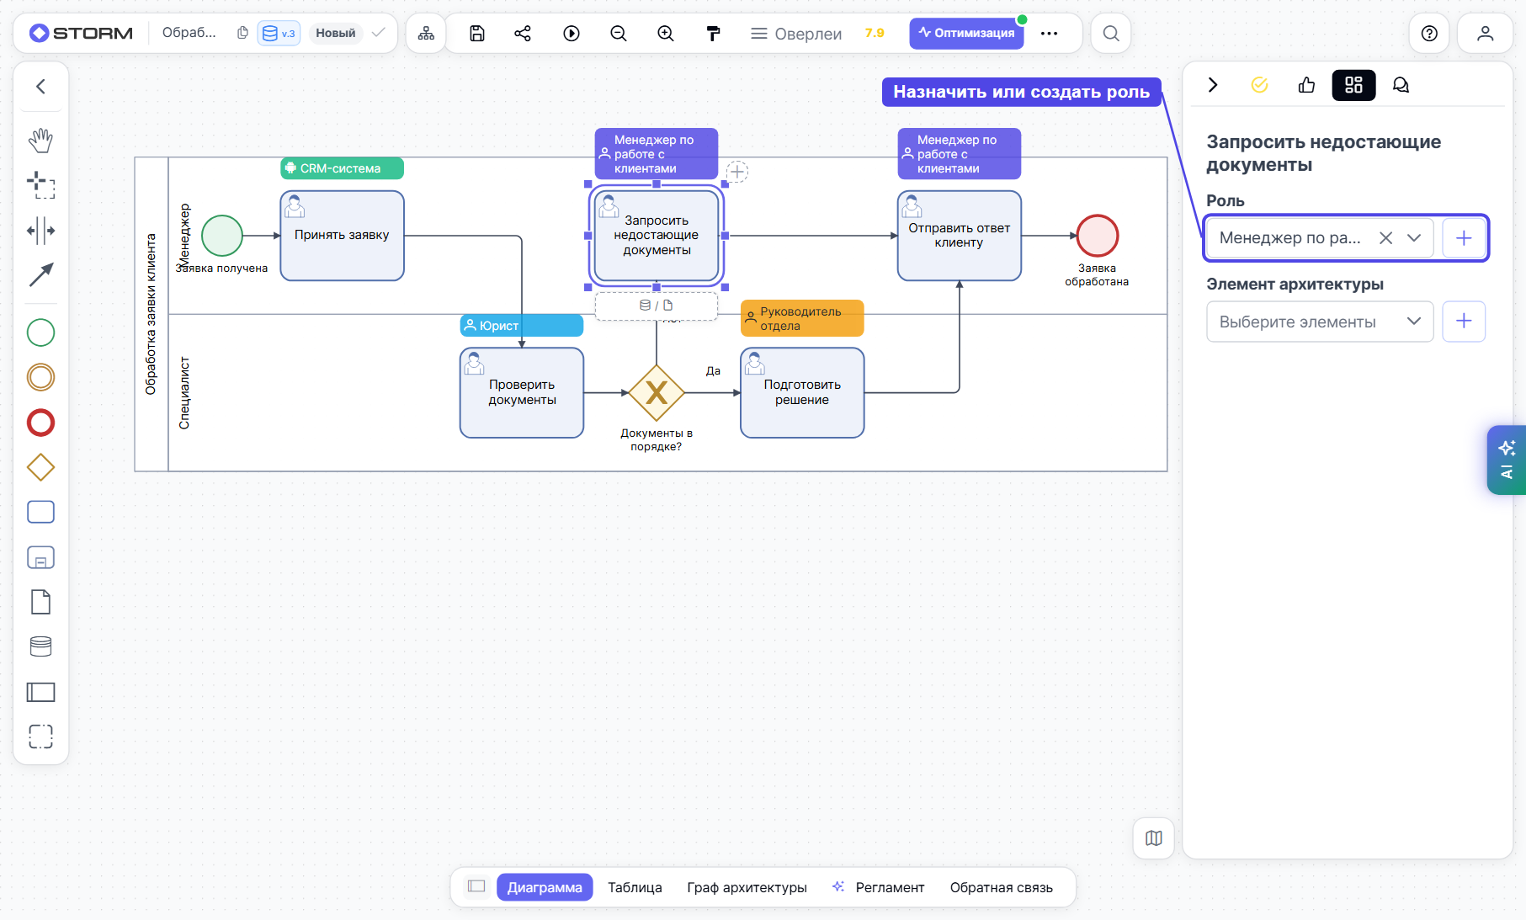Switch to the Граф архитектуры tab
Viewport: 1526px width, 920px height.
(x=747, y=887)
